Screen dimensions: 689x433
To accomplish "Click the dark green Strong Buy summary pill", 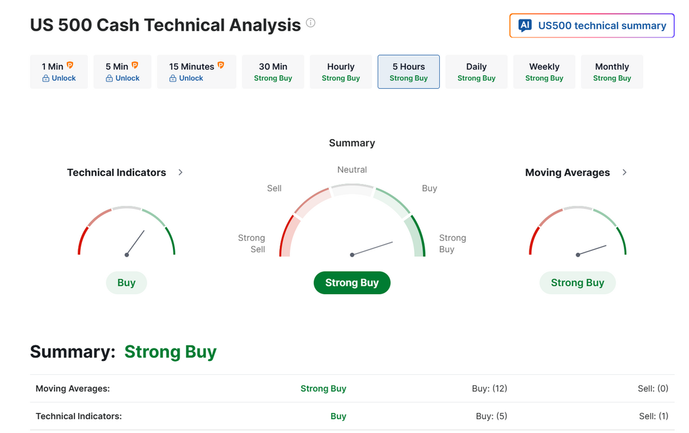I will [x=352, y=283].
